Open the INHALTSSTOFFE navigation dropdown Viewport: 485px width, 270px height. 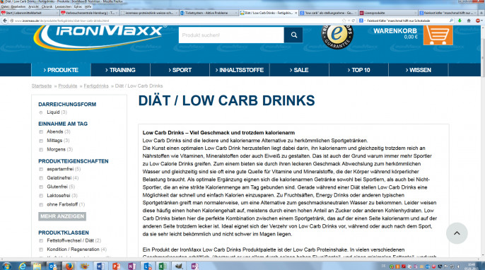240,70
